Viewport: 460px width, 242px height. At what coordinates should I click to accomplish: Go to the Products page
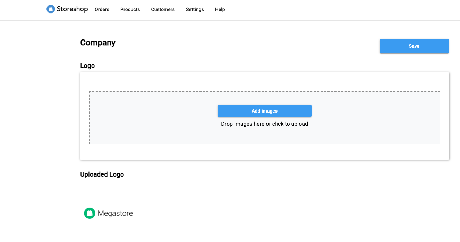tap(130, 9)
